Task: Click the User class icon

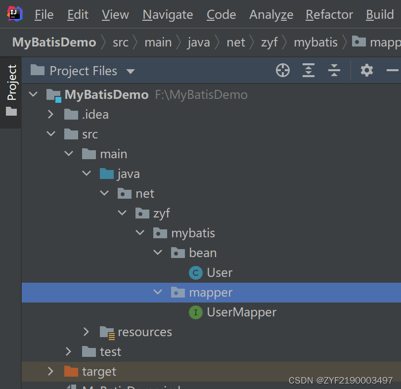Action: tap(196, 273)
